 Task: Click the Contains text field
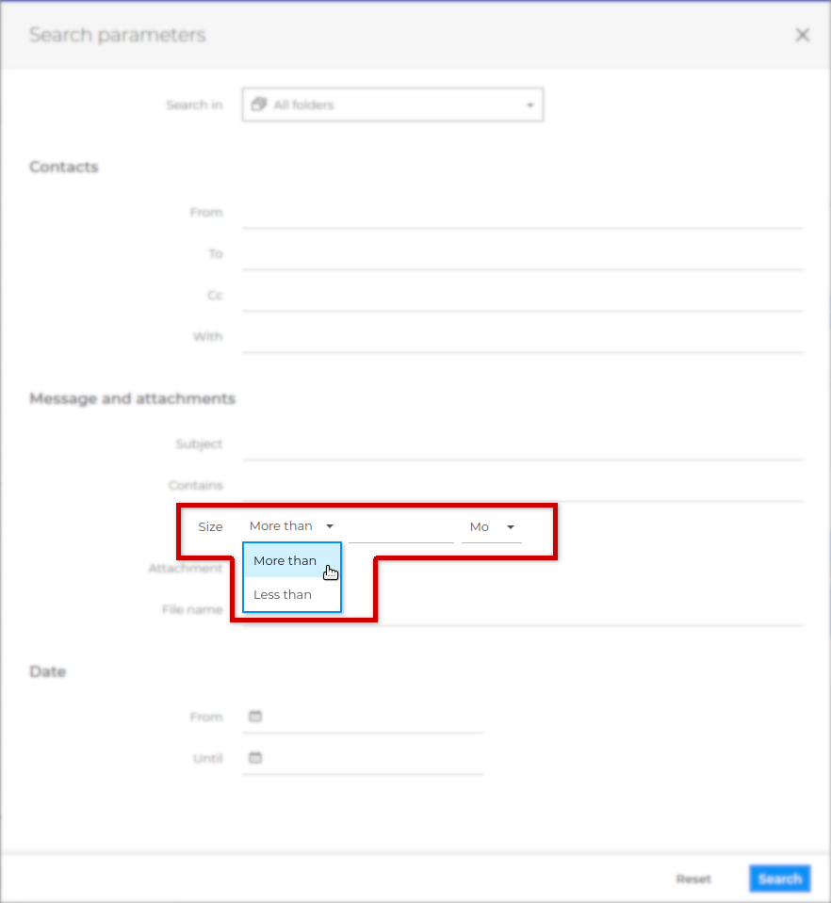522,487
